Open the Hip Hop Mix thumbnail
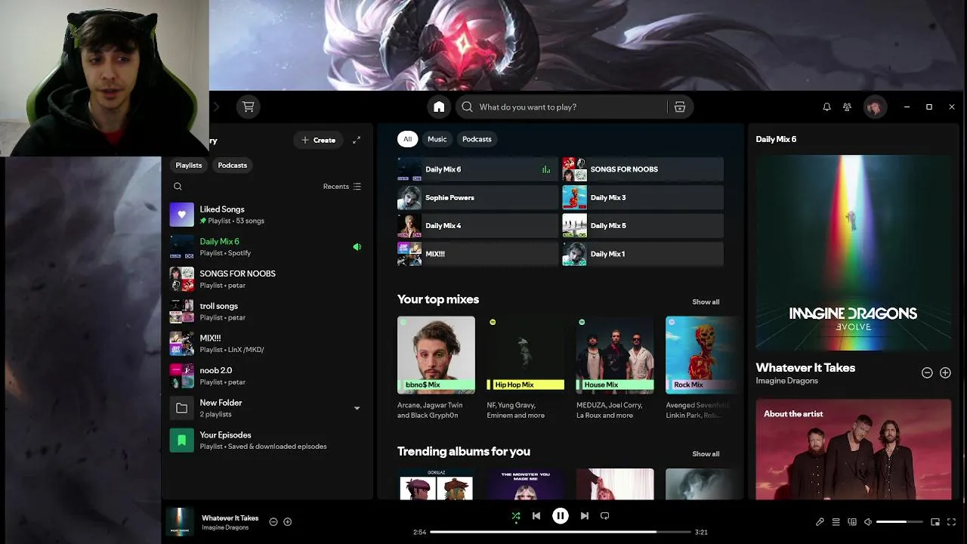Screen dimensions: 967x544 (525, 355)
